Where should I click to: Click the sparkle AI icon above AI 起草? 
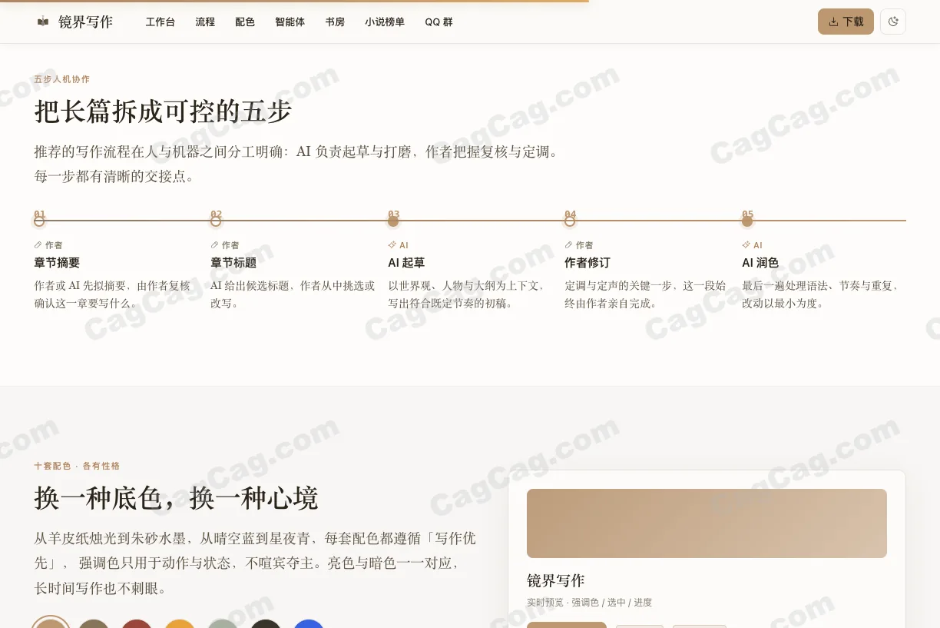(392, 245)
